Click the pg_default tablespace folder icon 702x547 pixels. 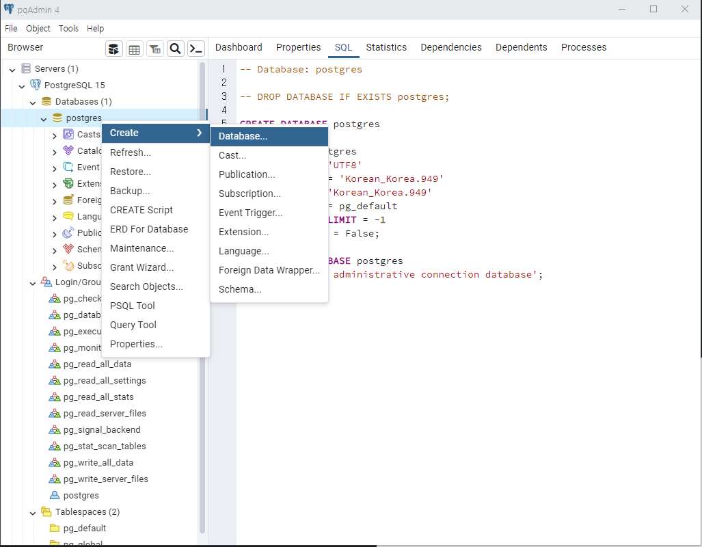[55, 528]
